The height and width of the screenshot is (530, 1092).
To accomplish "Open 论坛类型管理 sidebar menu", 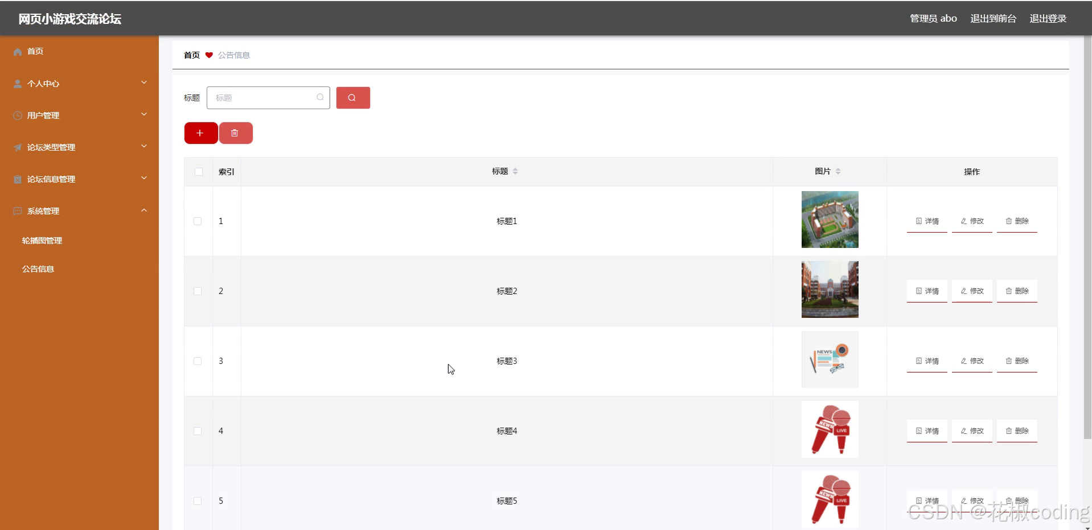I will pyautogui.click(x=79, y=147).
